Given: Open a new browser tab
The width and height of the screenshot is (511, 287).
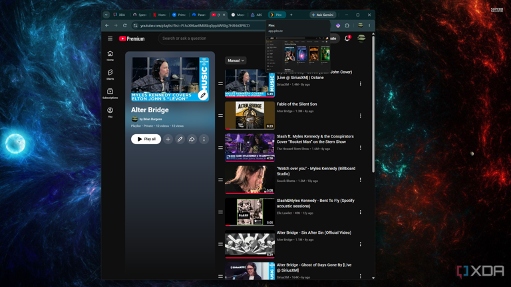Looking at the screenshot, I should tap(291, 15).
